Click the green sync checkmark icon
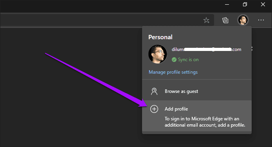The width and height of the screenshot is (272, 147). [174, 60]
